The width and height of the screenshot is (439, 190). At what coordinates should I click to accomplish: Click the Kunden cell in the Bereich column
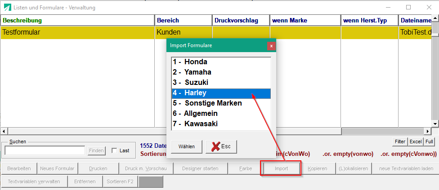pos(184,32)
